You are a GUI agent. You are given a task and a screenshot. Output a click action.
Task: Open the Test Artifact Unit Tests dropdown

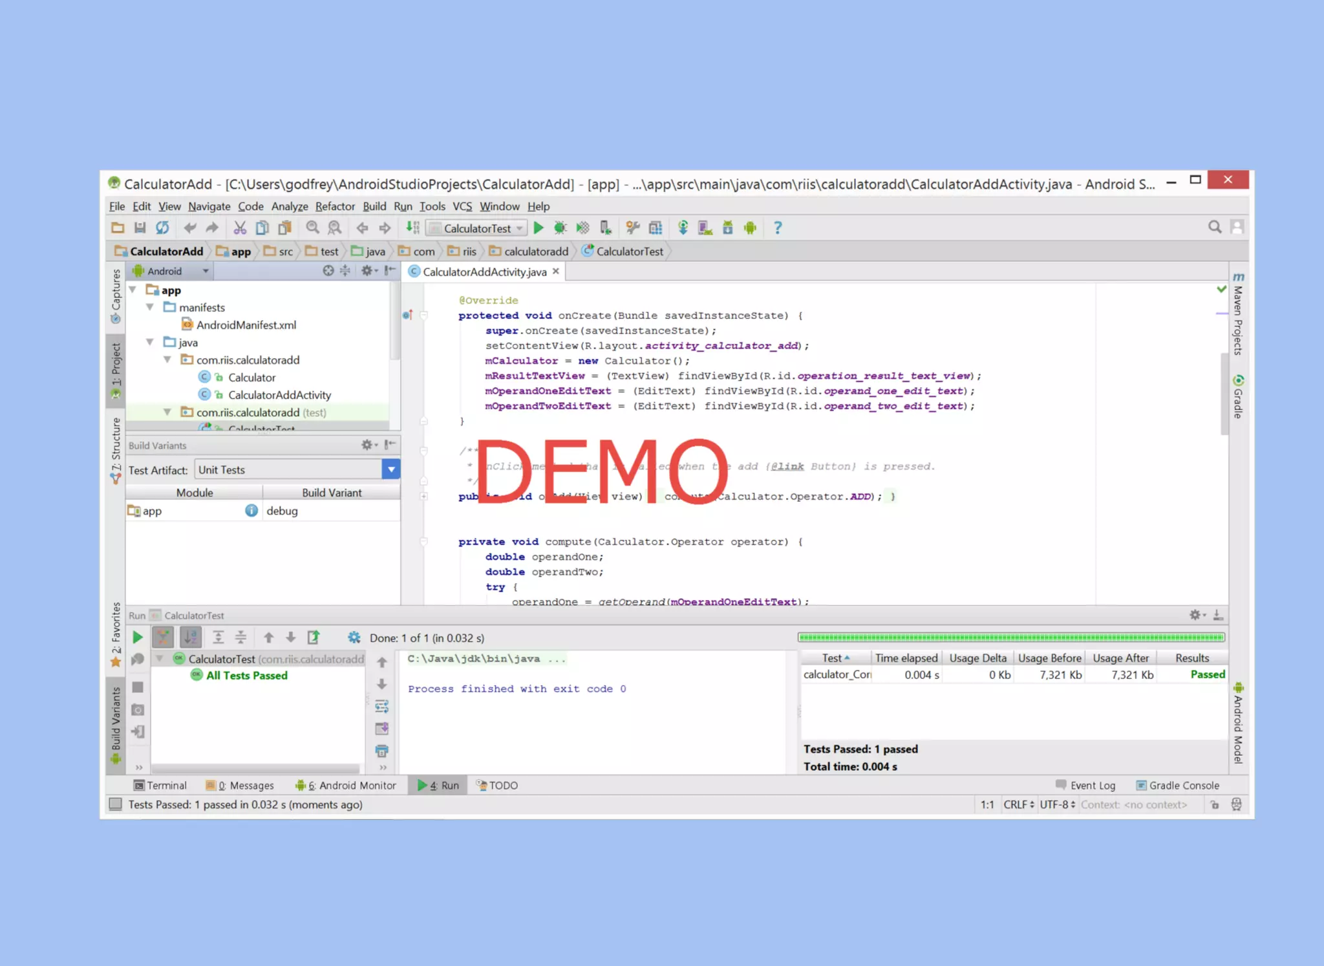coord(390,469)
